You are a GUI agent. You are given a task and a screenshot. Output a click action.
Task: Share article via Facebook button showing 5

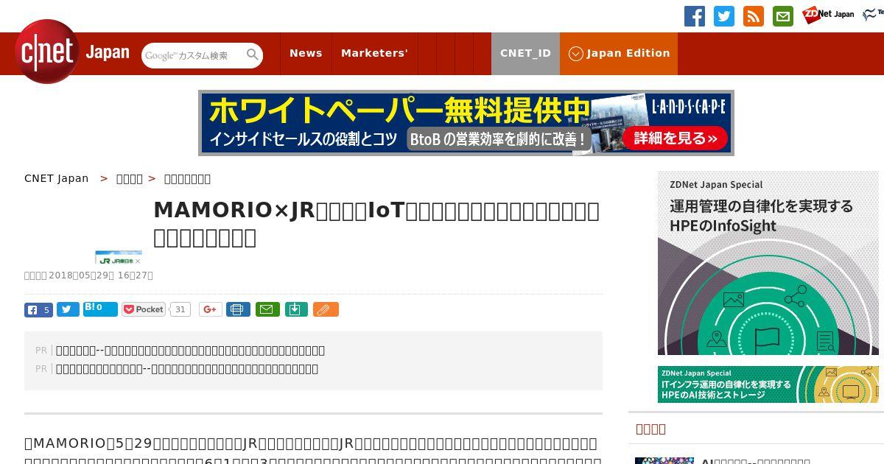coord(38,310)
